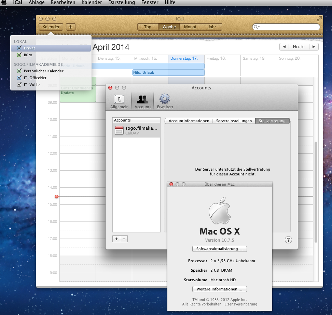Toggle the Kalender list popover button
This screenshot has height=315, width=332.
coord(51,27)
